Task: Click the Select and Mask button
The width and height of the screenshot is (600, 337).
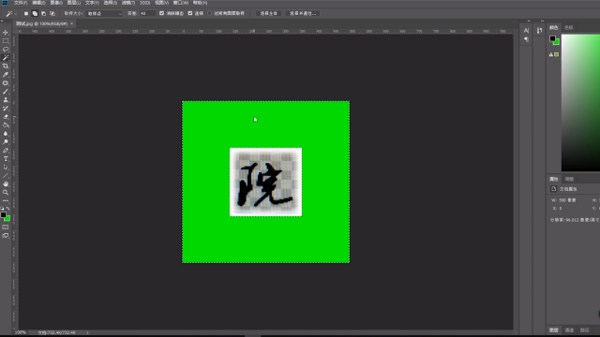Action: (302, 13)
